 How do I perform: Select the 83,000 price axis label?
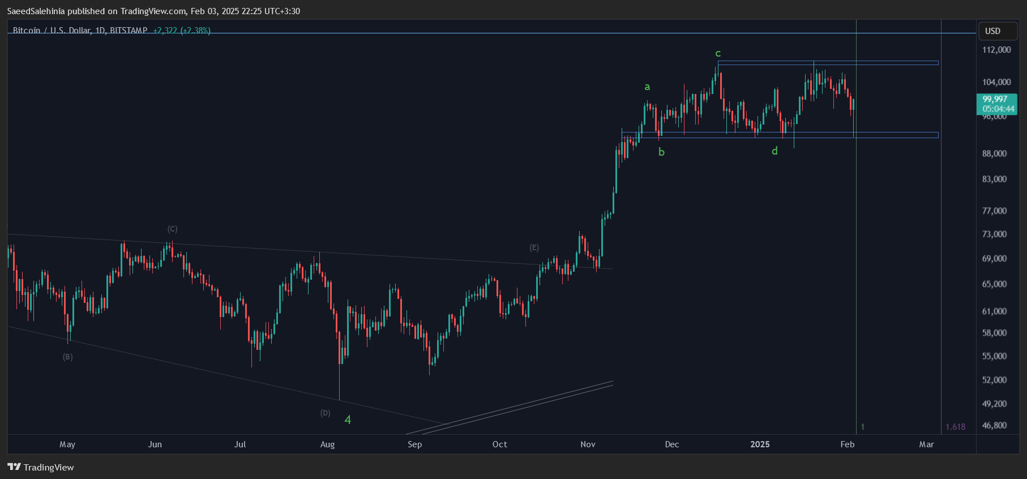point(994,179)
